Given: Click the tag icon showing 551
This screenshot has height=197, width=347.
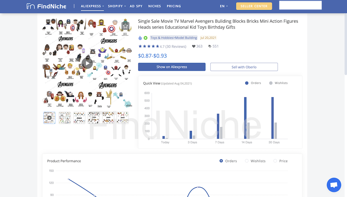Looking at the screenshot, I should tap(210, 46).
